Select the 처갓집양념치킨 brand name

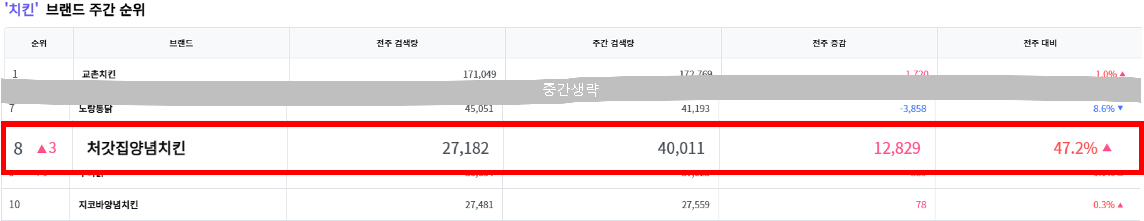coord(136,148)
